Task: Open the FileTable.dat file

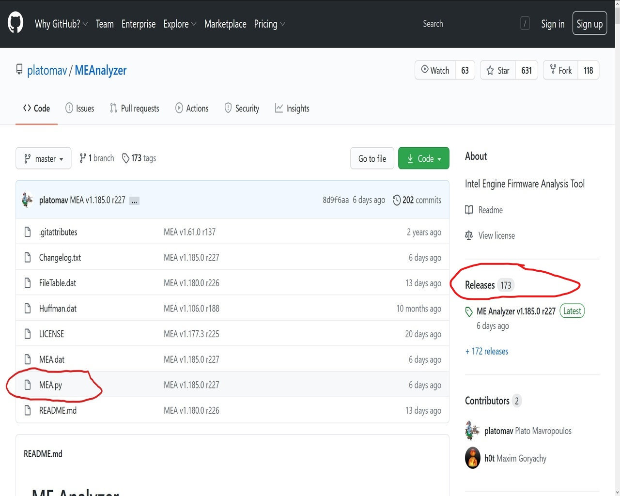Action: tap(58, 283)
